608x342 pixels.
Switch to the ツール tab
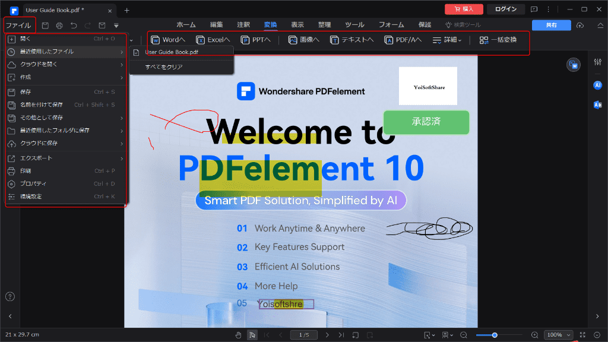point(354,25)
